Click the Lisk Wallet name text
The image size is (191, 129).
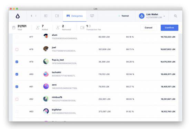coord(152,14)
